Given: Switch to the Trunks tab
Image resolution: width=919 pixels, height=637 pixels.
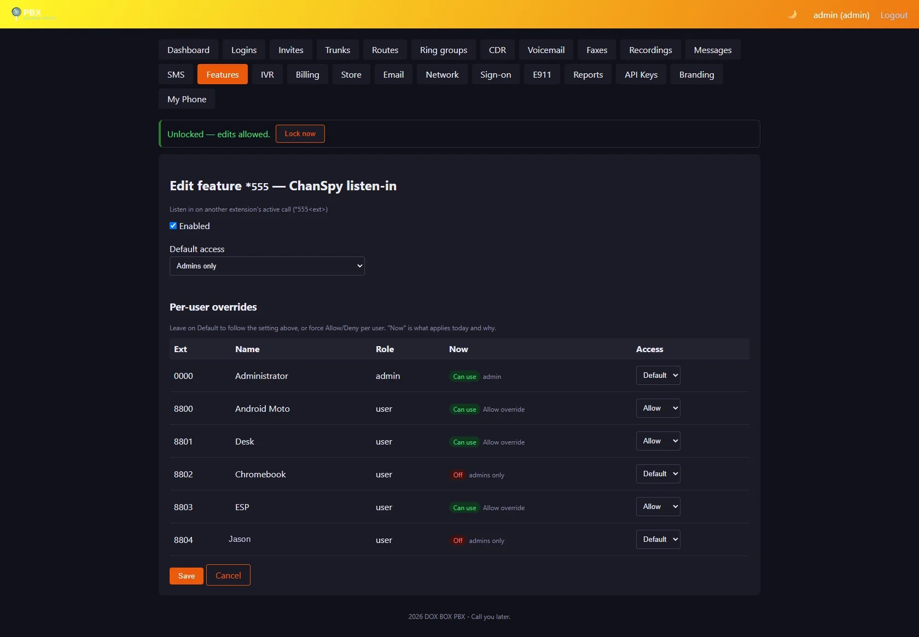Looking at the screenshot, I should [338, 50].
